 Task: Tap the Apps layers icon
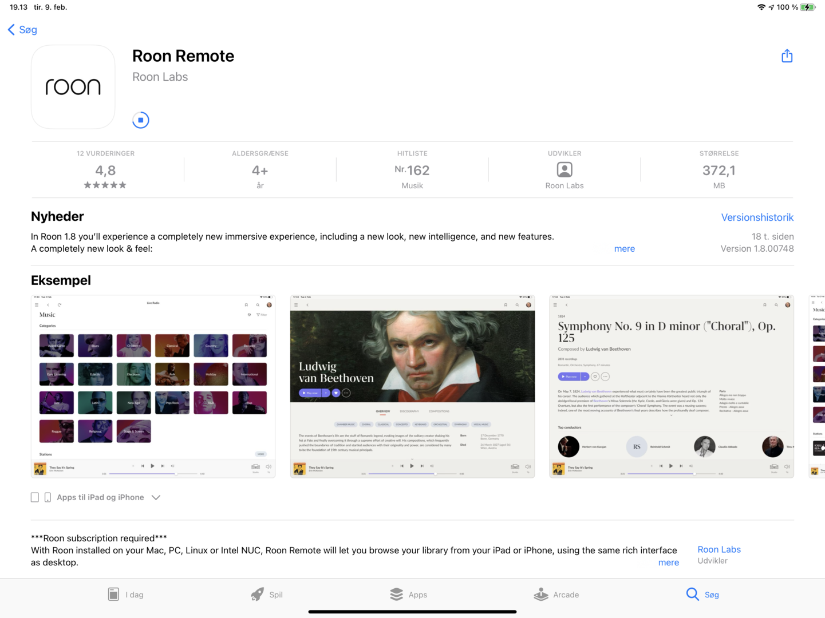396,595
